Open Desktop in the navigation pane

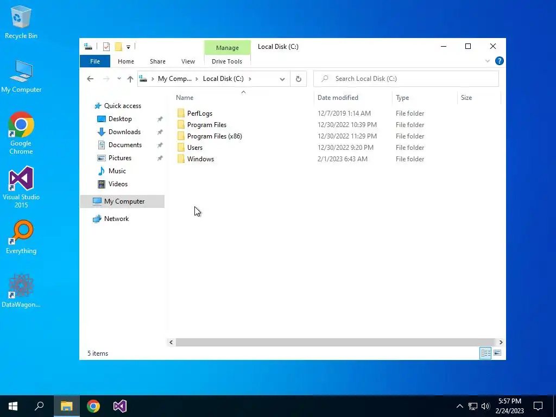pyautogui.click(x=120, y=119)
